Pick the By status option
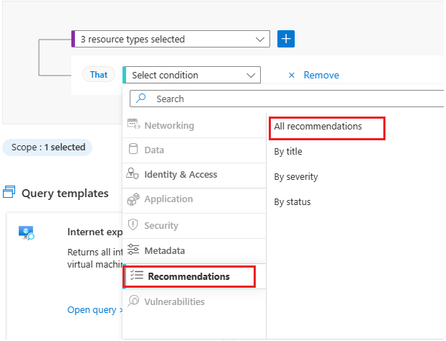 (293, 202)
